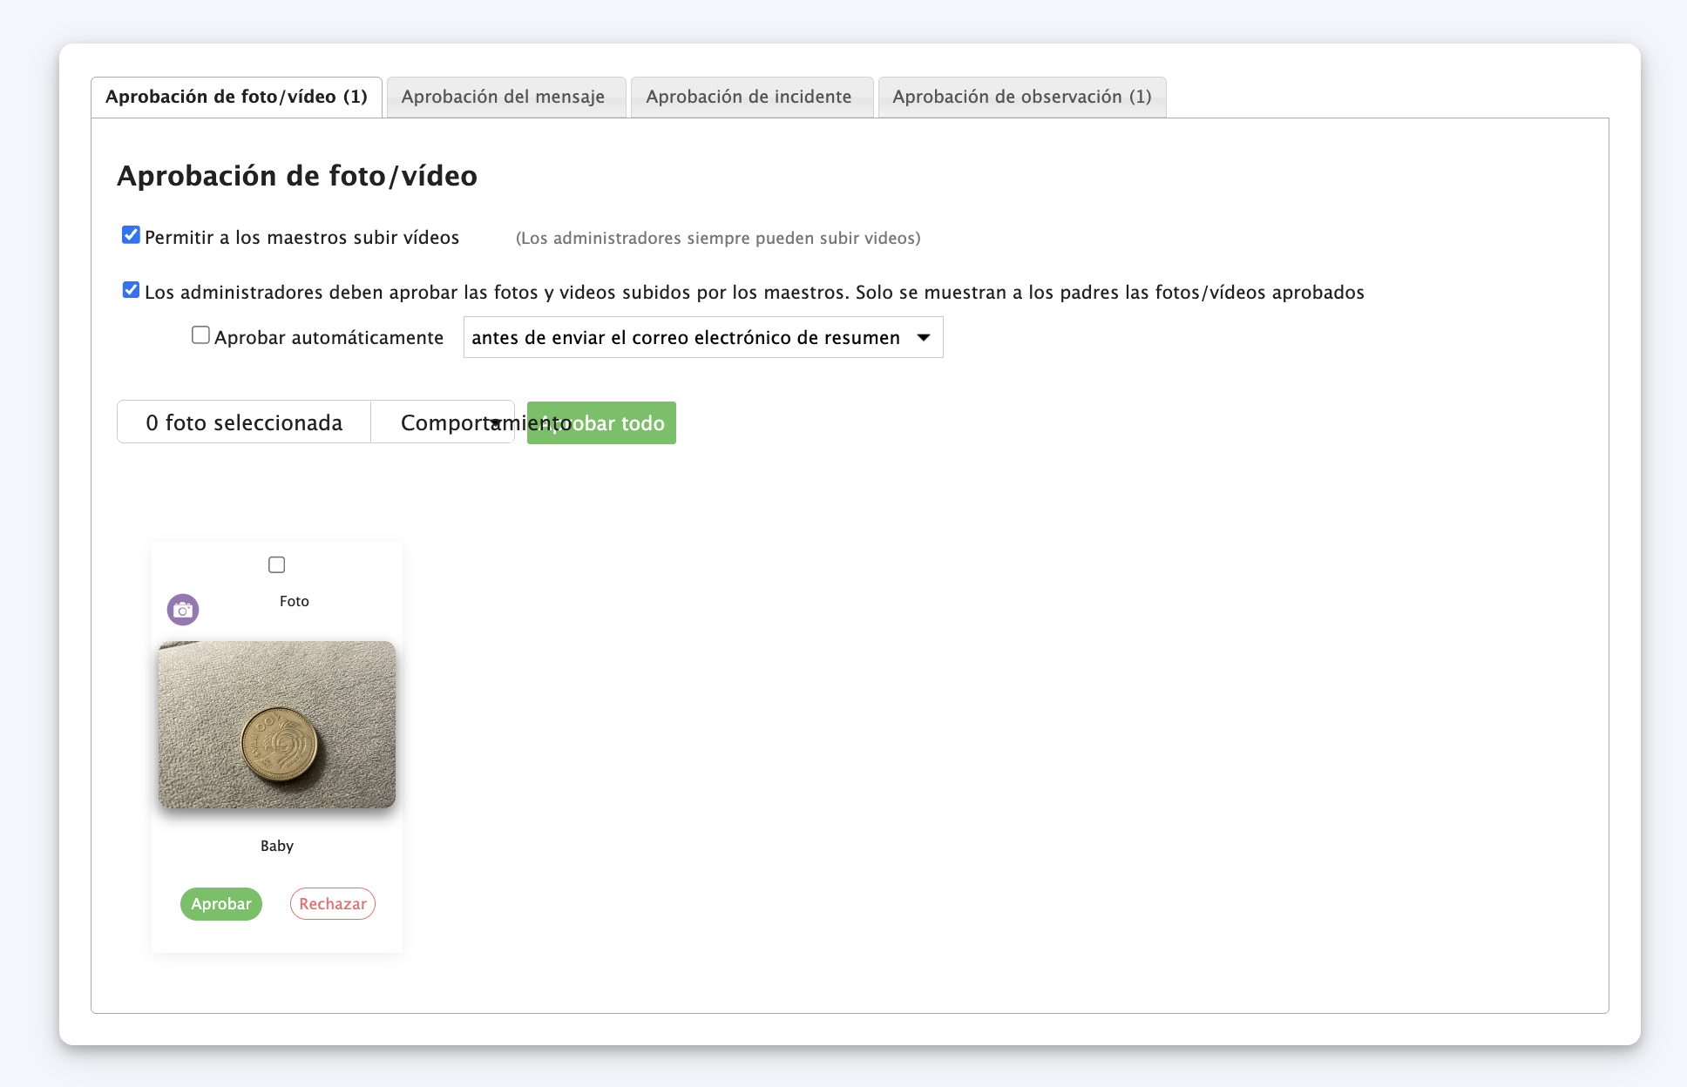Click the Foto label on card
Screen dimensions: 1687x1087
[295, 601]
